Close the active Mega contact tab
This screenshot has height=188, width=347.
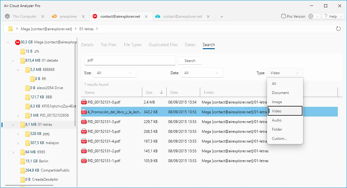pyautogui.click(x=146, y=16)
